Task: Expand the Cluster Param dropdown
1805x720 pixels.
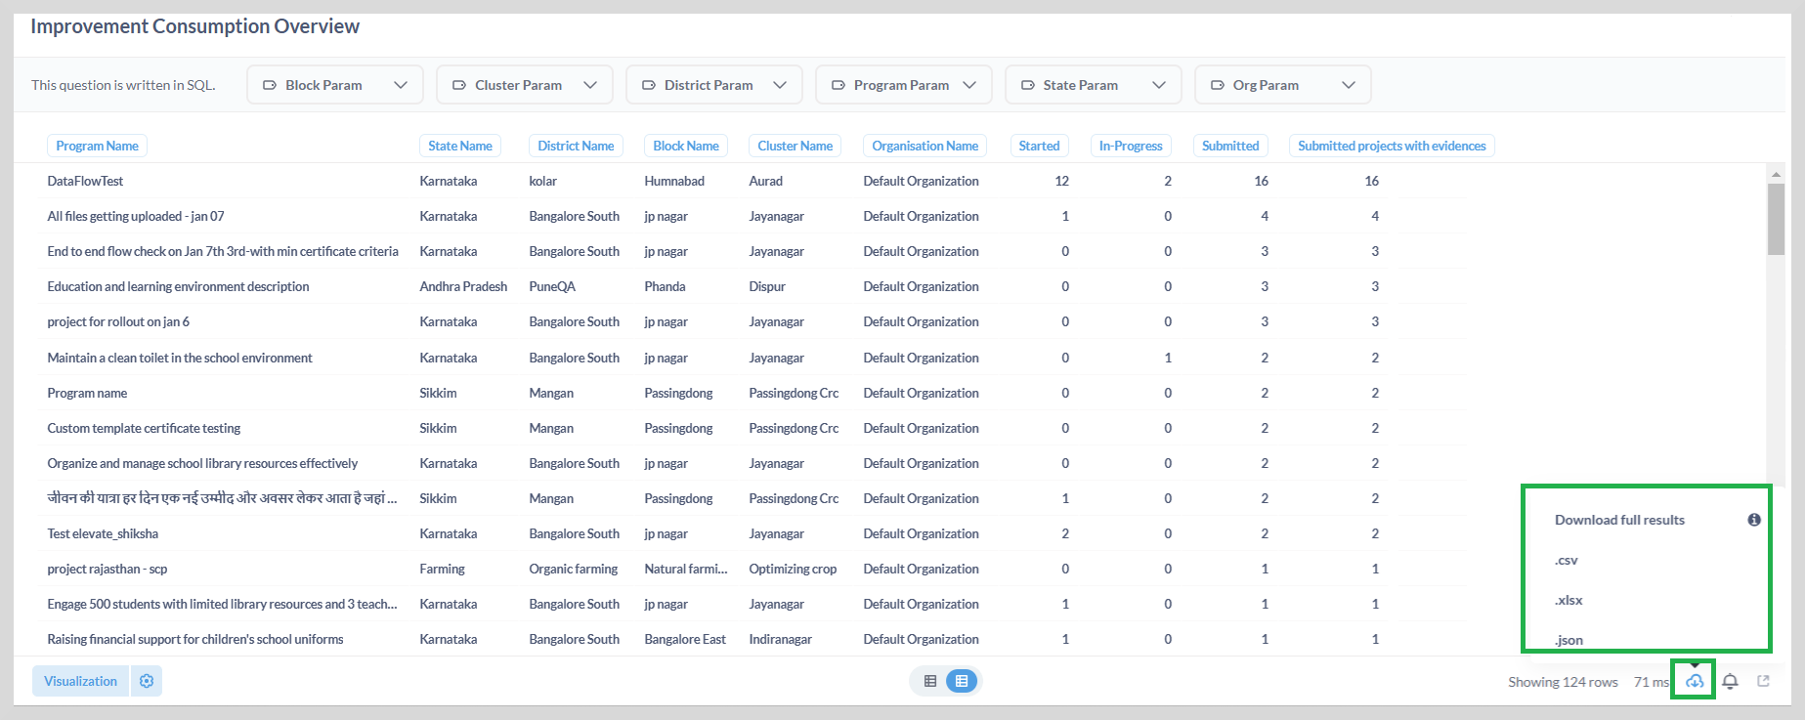Action: [525, 85]
